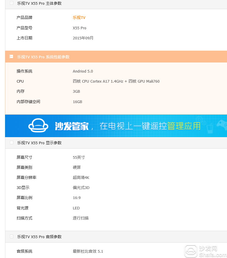
Task: Click the 16GB storage value
Action: (78, 102)
